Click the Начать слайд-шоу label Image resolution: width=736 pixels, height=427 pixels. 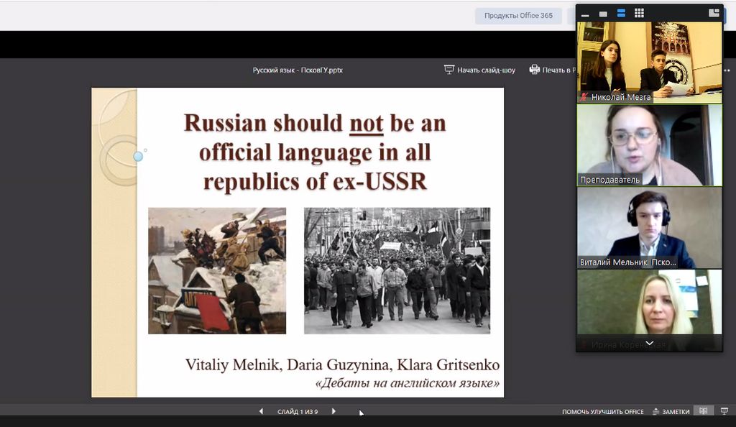486,70
